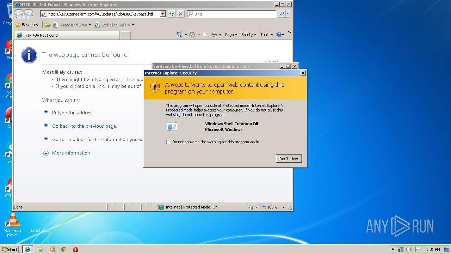Open the recent pages dropdown beside Forward
451x254 pixels.
click(x=36, y=14)
